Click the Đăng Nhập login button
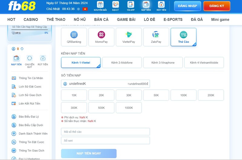This screenshot has height=160, width=242. coord(188,6)
